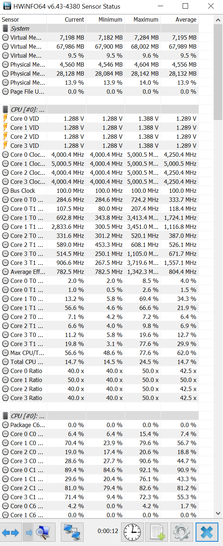223x546 pixels.
Task: Collapse the System sensor group header
Action: (x=20, y=28)
